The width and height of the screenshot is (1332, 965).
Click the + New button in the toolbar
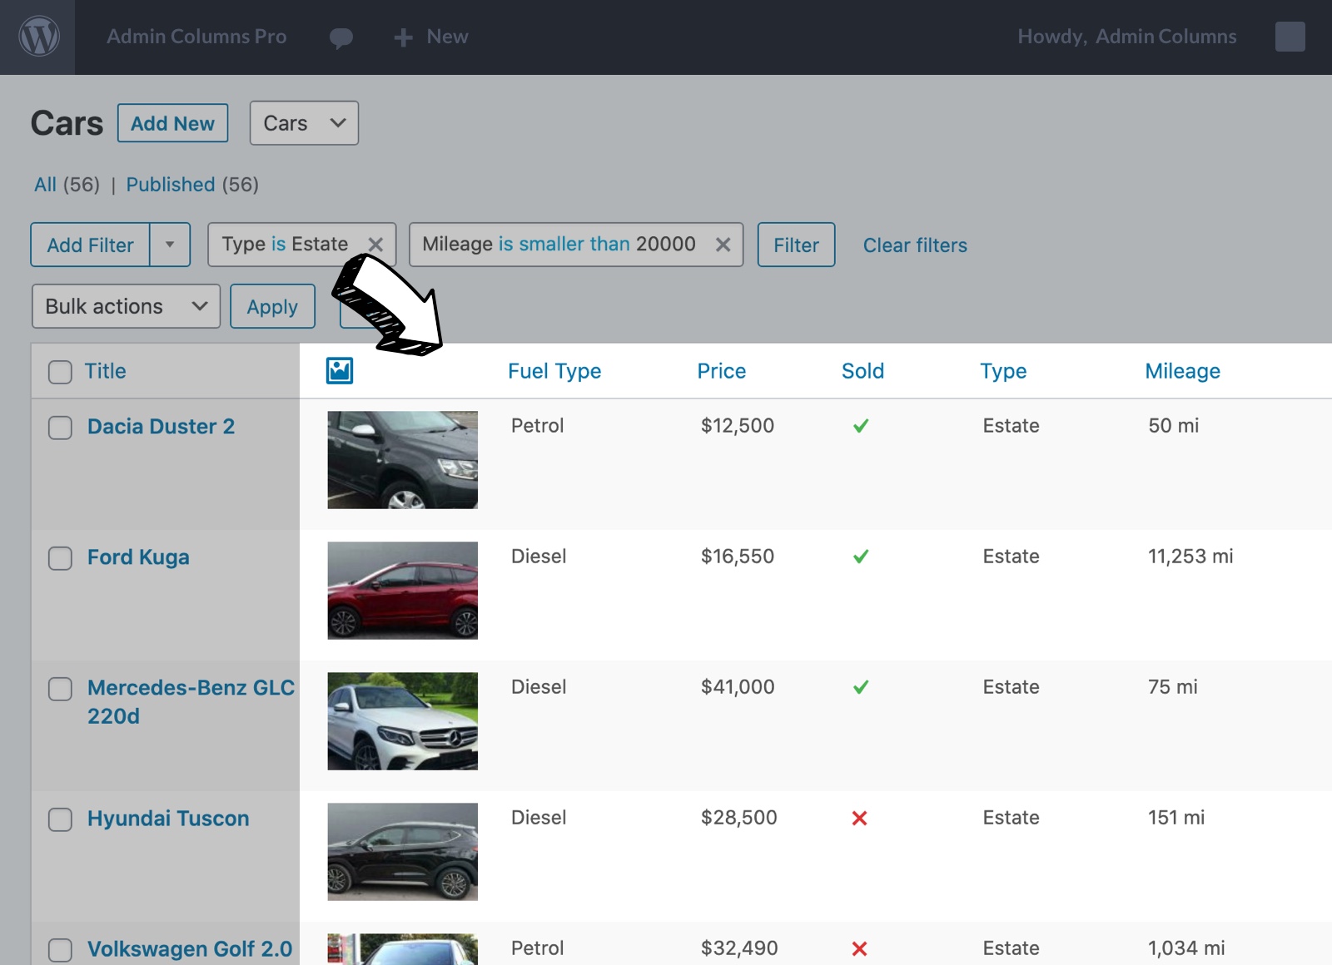(430, 37)
